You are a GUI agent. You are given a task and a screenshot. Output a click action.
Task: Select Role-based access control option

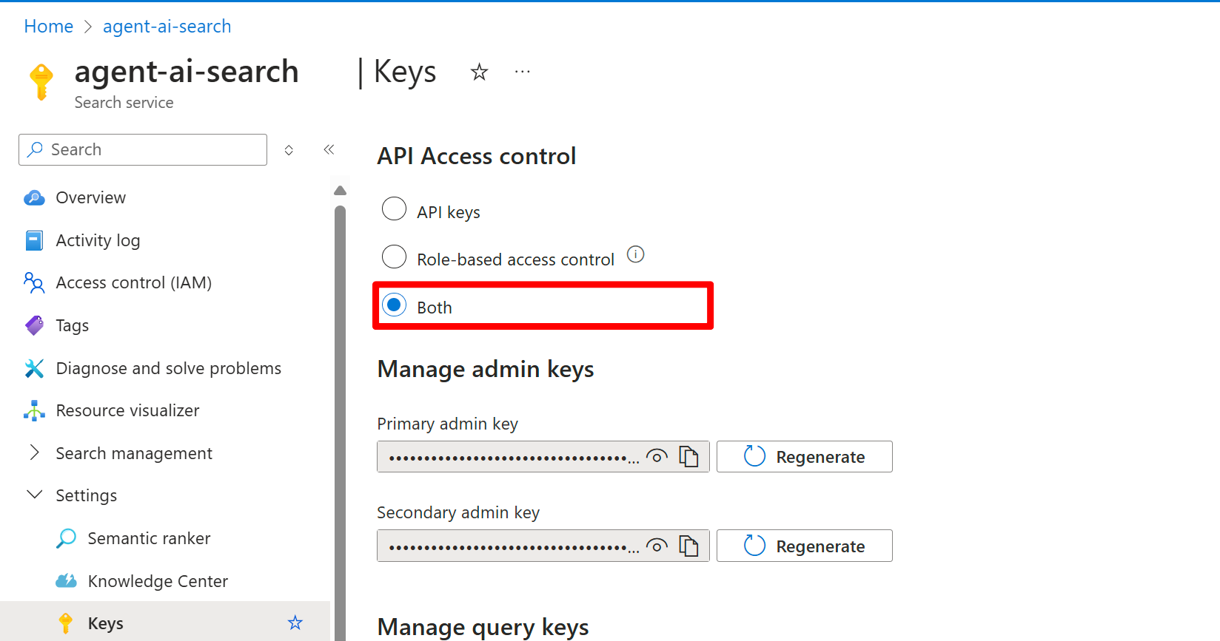coord(394,257)
